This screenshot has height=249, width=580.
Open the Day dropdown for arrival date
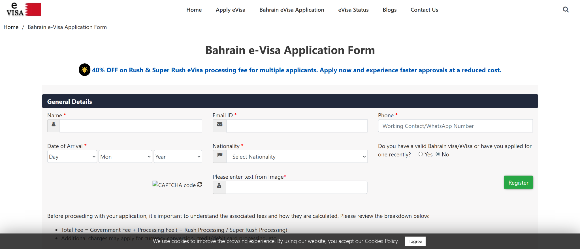pyautogui.click(x=72, y=157)
